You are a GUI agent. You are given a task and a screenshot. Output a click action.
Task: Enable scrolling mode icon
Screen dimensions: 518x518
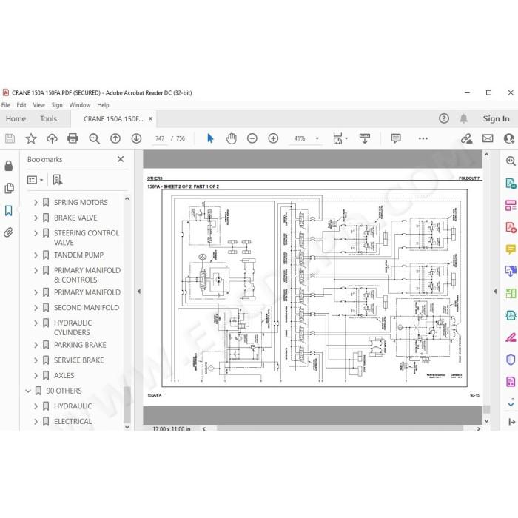365,138
